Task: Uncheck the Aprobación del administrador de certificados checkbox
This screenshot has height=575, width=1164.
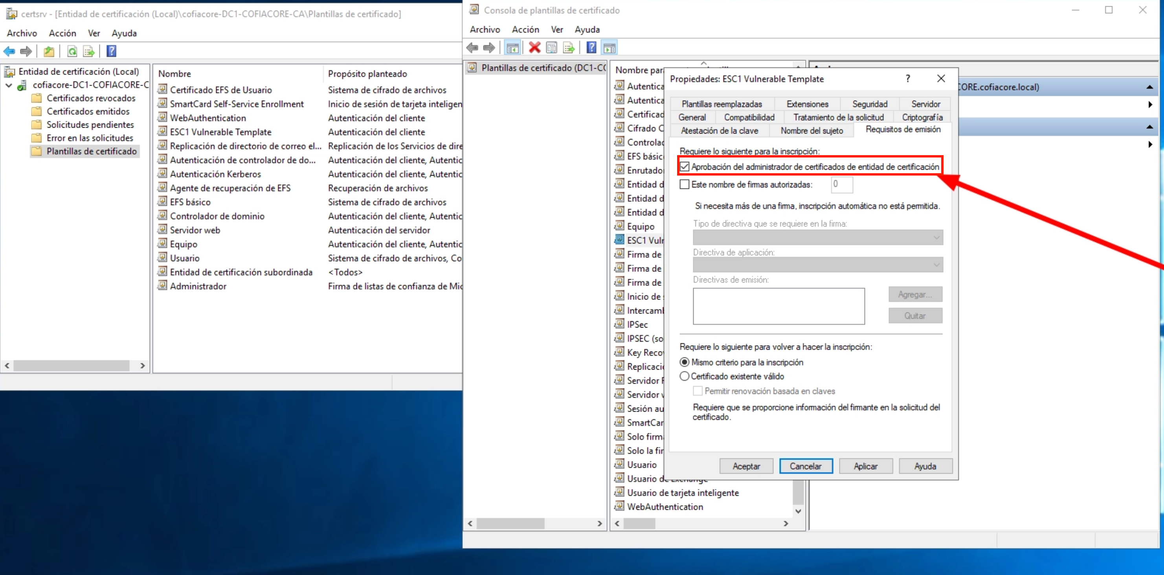Action: (685, 167)
